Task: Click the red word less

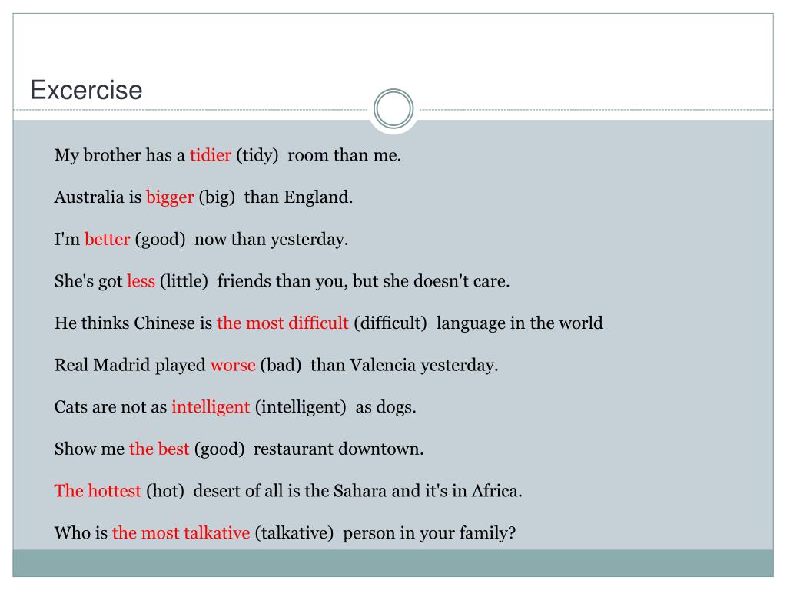Action: tap(141, 281)
